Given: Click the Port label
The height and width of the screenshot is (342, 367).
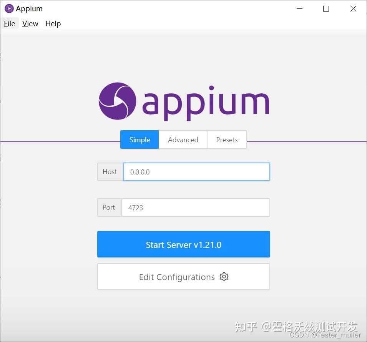Looking at the screenshot, I should [x=109, y=208].
